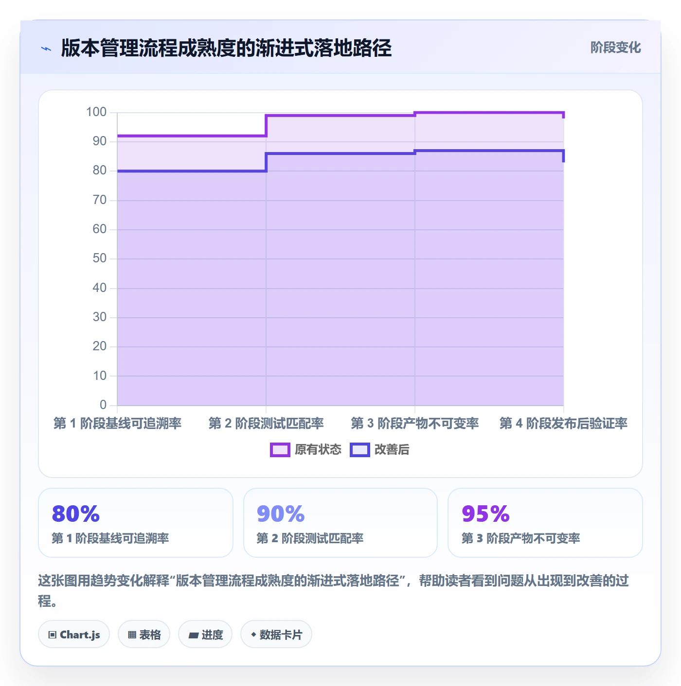Screen dimensions: 681x686
Task: Click 第 3 阶段产物不可变率 label in the 95% card
Action: [x=520, y=538]
